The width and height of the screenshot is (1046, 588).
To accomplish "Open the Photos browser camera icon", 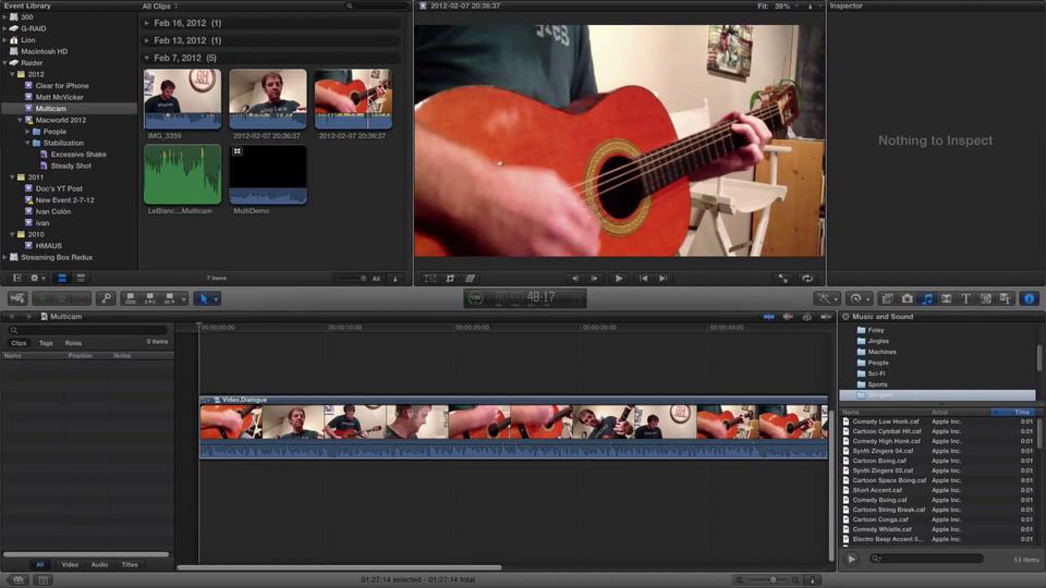I will coord(907,299).
